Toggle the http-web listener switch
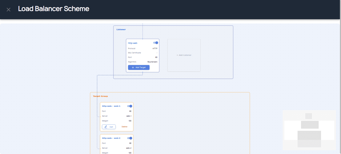Image resolution: width=341 pixels, height=154 pixels. pos(156,43)
